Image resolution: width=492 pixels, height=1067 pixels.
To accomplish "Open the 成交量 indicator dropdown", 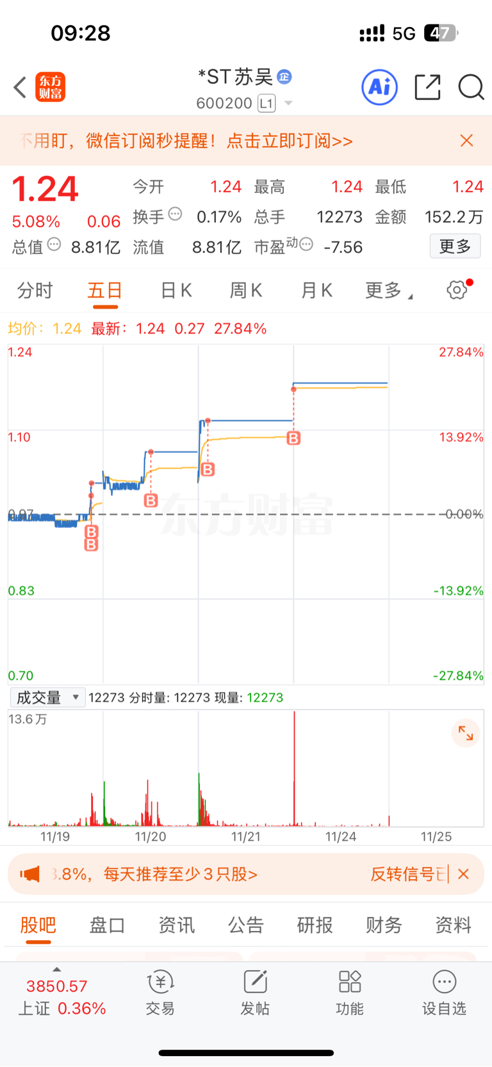I will point(48,697).
